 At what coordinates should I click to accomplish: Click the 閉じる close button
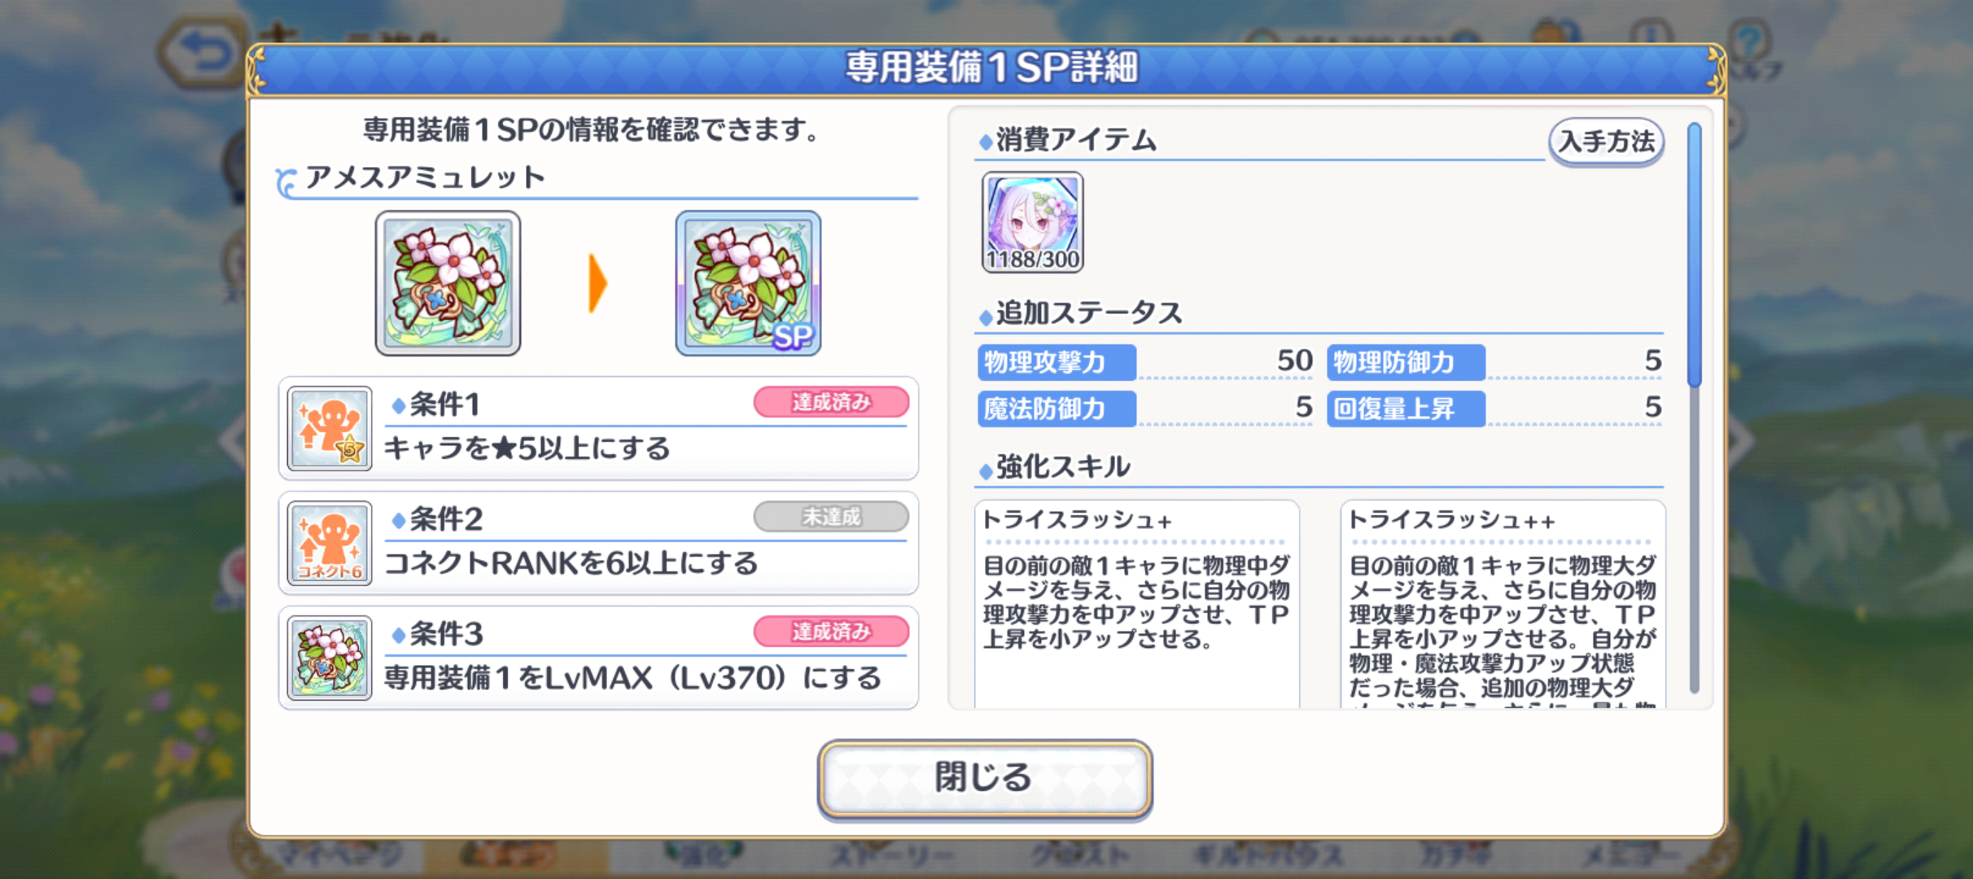coord(985,778)
